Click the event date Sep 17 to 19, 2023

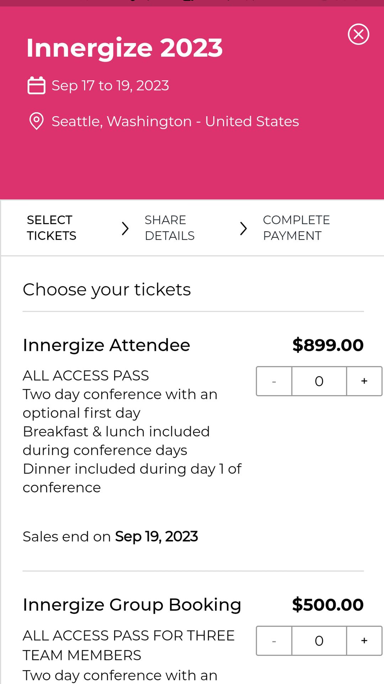(x=110, y=85)
